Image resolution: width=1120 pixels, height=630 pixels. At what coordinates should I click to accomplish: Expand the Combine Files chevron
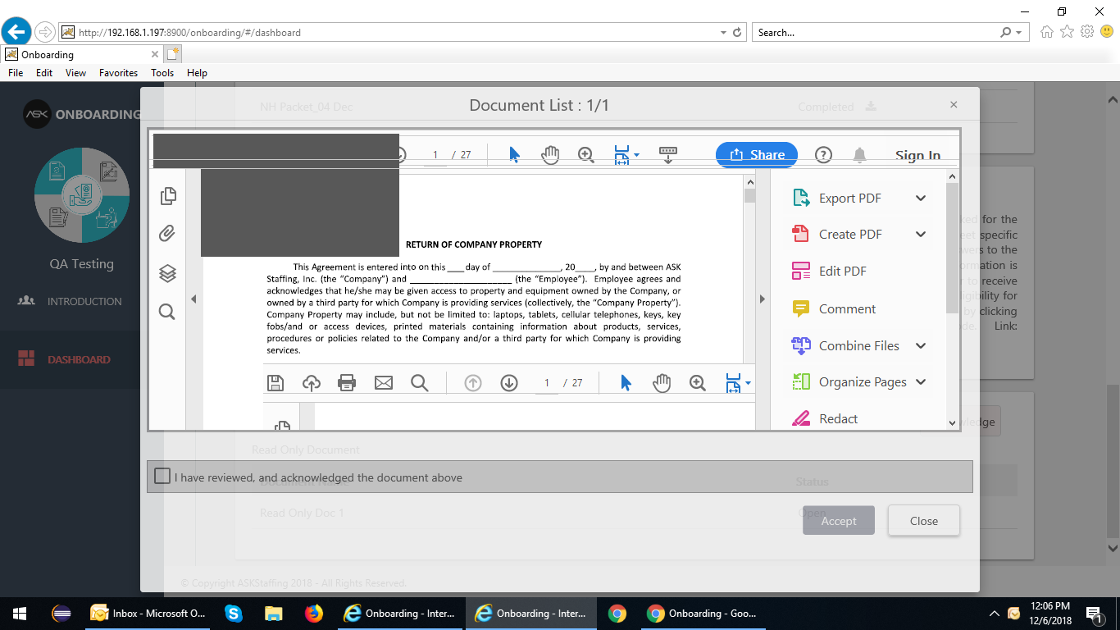point(921,345)
